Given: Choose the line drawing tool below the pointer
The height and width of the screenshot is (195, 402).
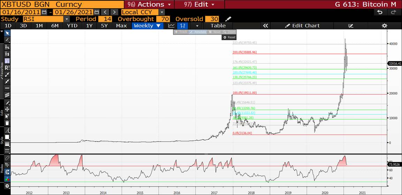Looking at the screenshot, I should (x=7, y=40).
